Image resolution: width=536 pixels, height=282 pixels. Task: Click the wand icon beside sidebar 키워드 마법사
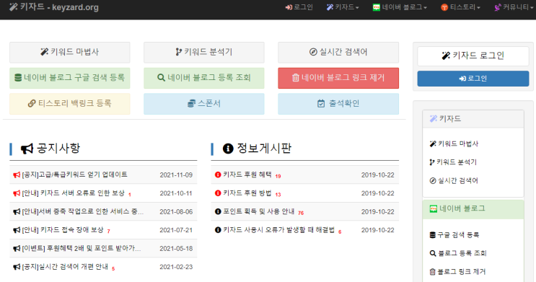coord(433,144)
